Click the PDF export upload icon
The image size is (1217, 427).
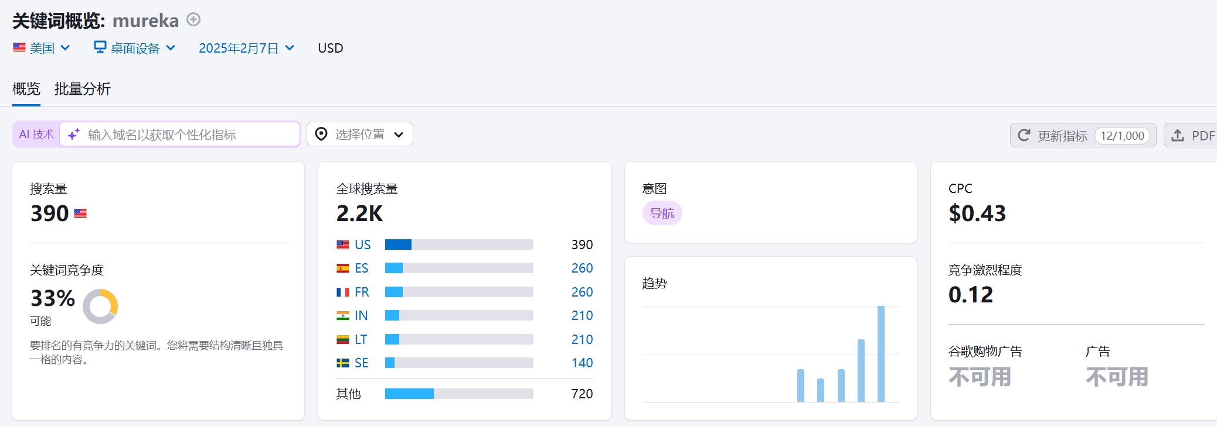1177,136
